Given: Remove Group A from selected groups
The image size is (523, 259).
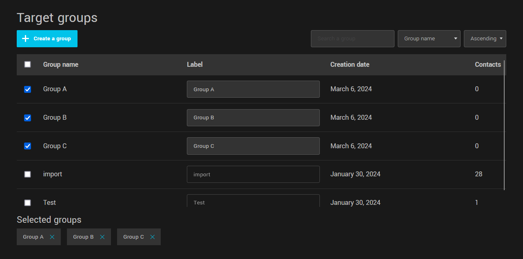Looking at the screenshot, I should (x=52, y=237).
